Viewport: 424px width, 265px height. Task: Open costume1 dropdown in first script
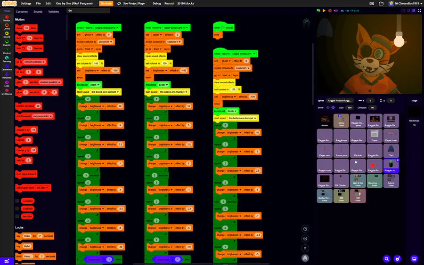pos(106,42)
